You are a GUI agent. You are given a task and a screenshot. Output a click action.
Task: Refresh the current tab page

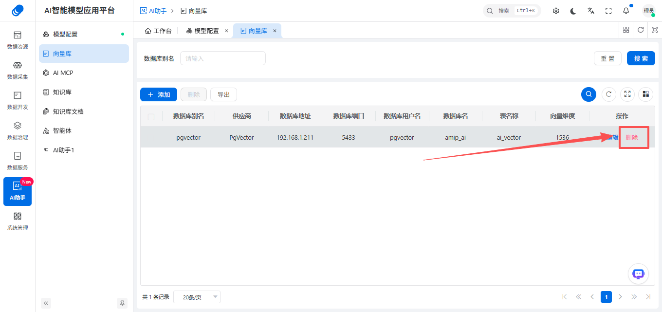tap(641, 30)
